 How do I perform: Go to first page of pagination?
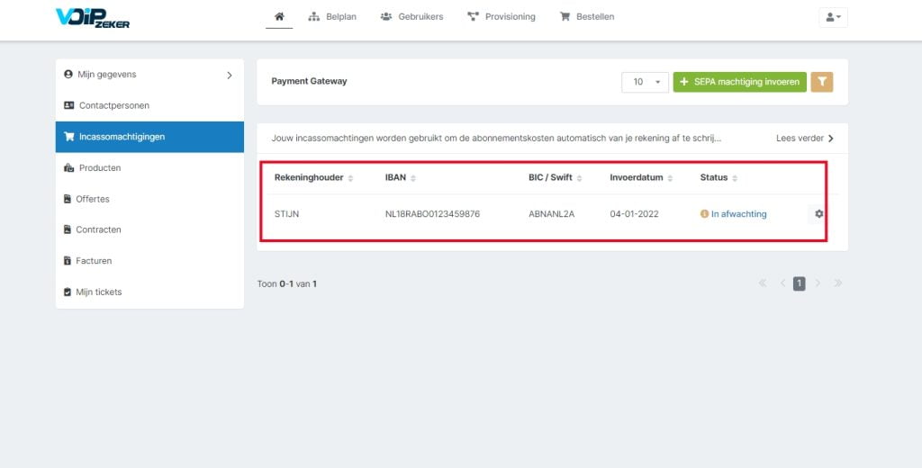[x=763, y=283]
